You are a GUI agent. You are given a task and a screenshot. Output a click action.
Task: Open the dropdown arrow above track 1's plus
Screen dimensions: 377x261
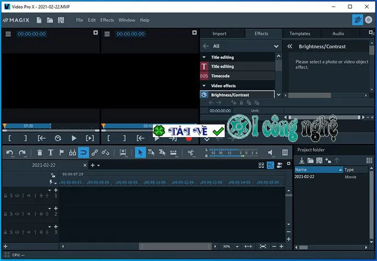click(49, 190)
